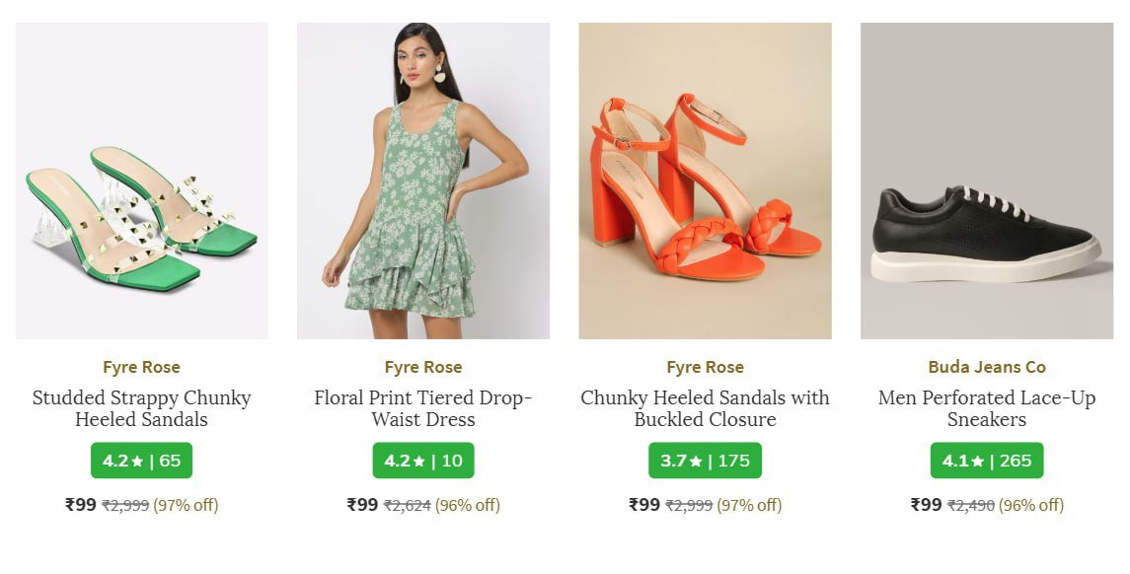Open Floral Print Tiered Drop-Waist Dress title
The height and width of the screenshot is (574, 1130).
(x=423, y=408)
